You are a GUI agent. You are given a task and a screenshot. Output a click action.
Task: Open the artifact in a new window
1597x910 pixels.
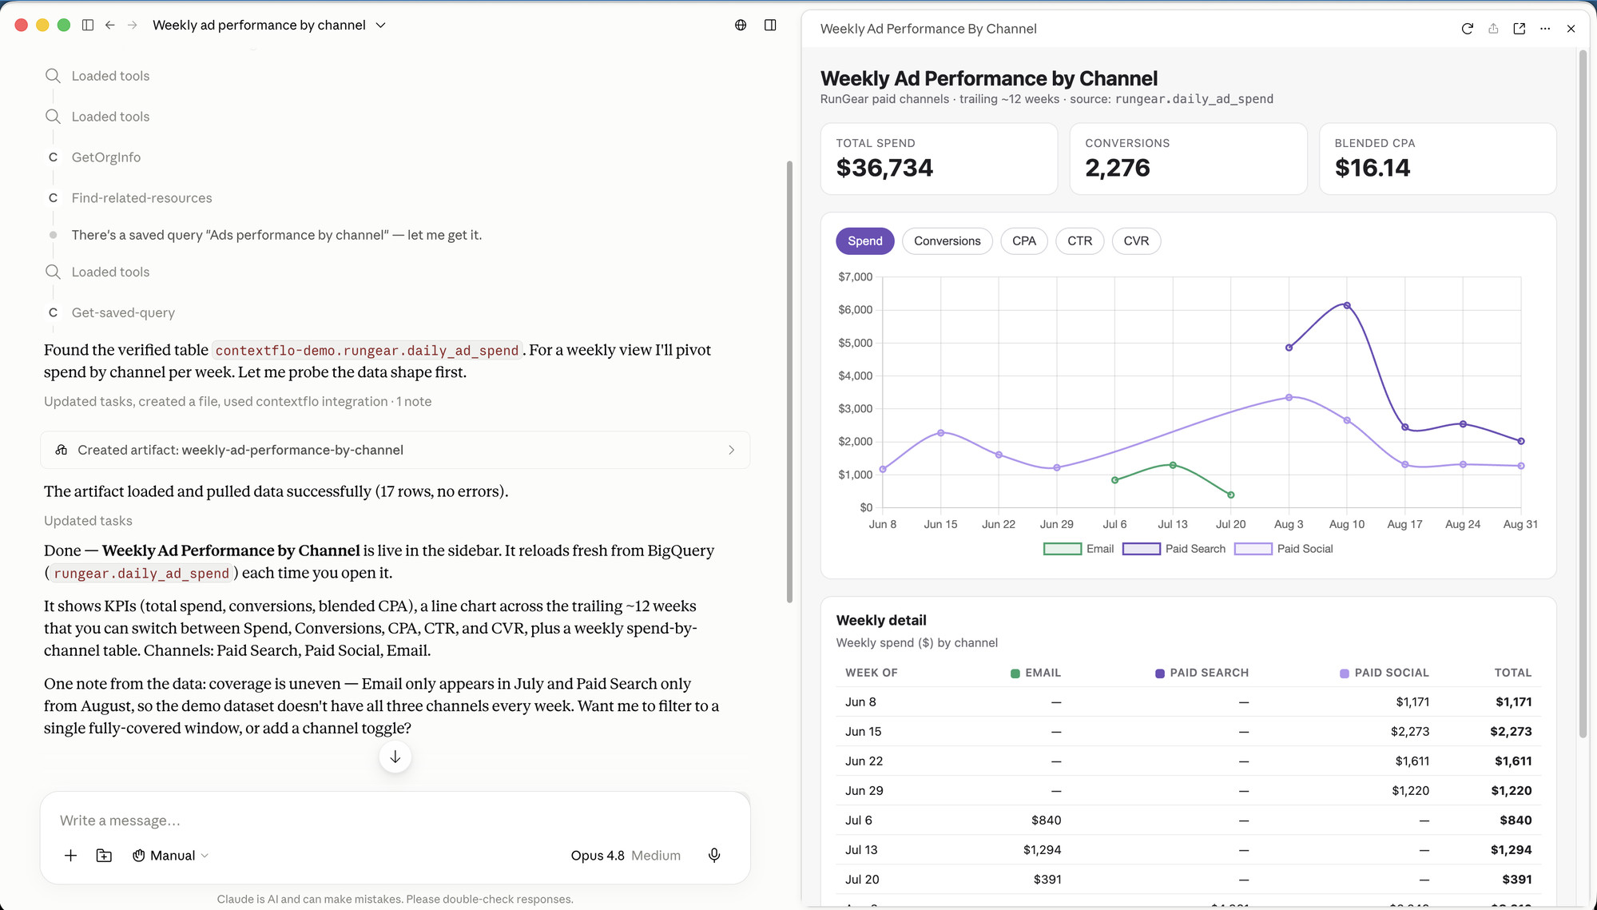click(x=1519, y=29)
